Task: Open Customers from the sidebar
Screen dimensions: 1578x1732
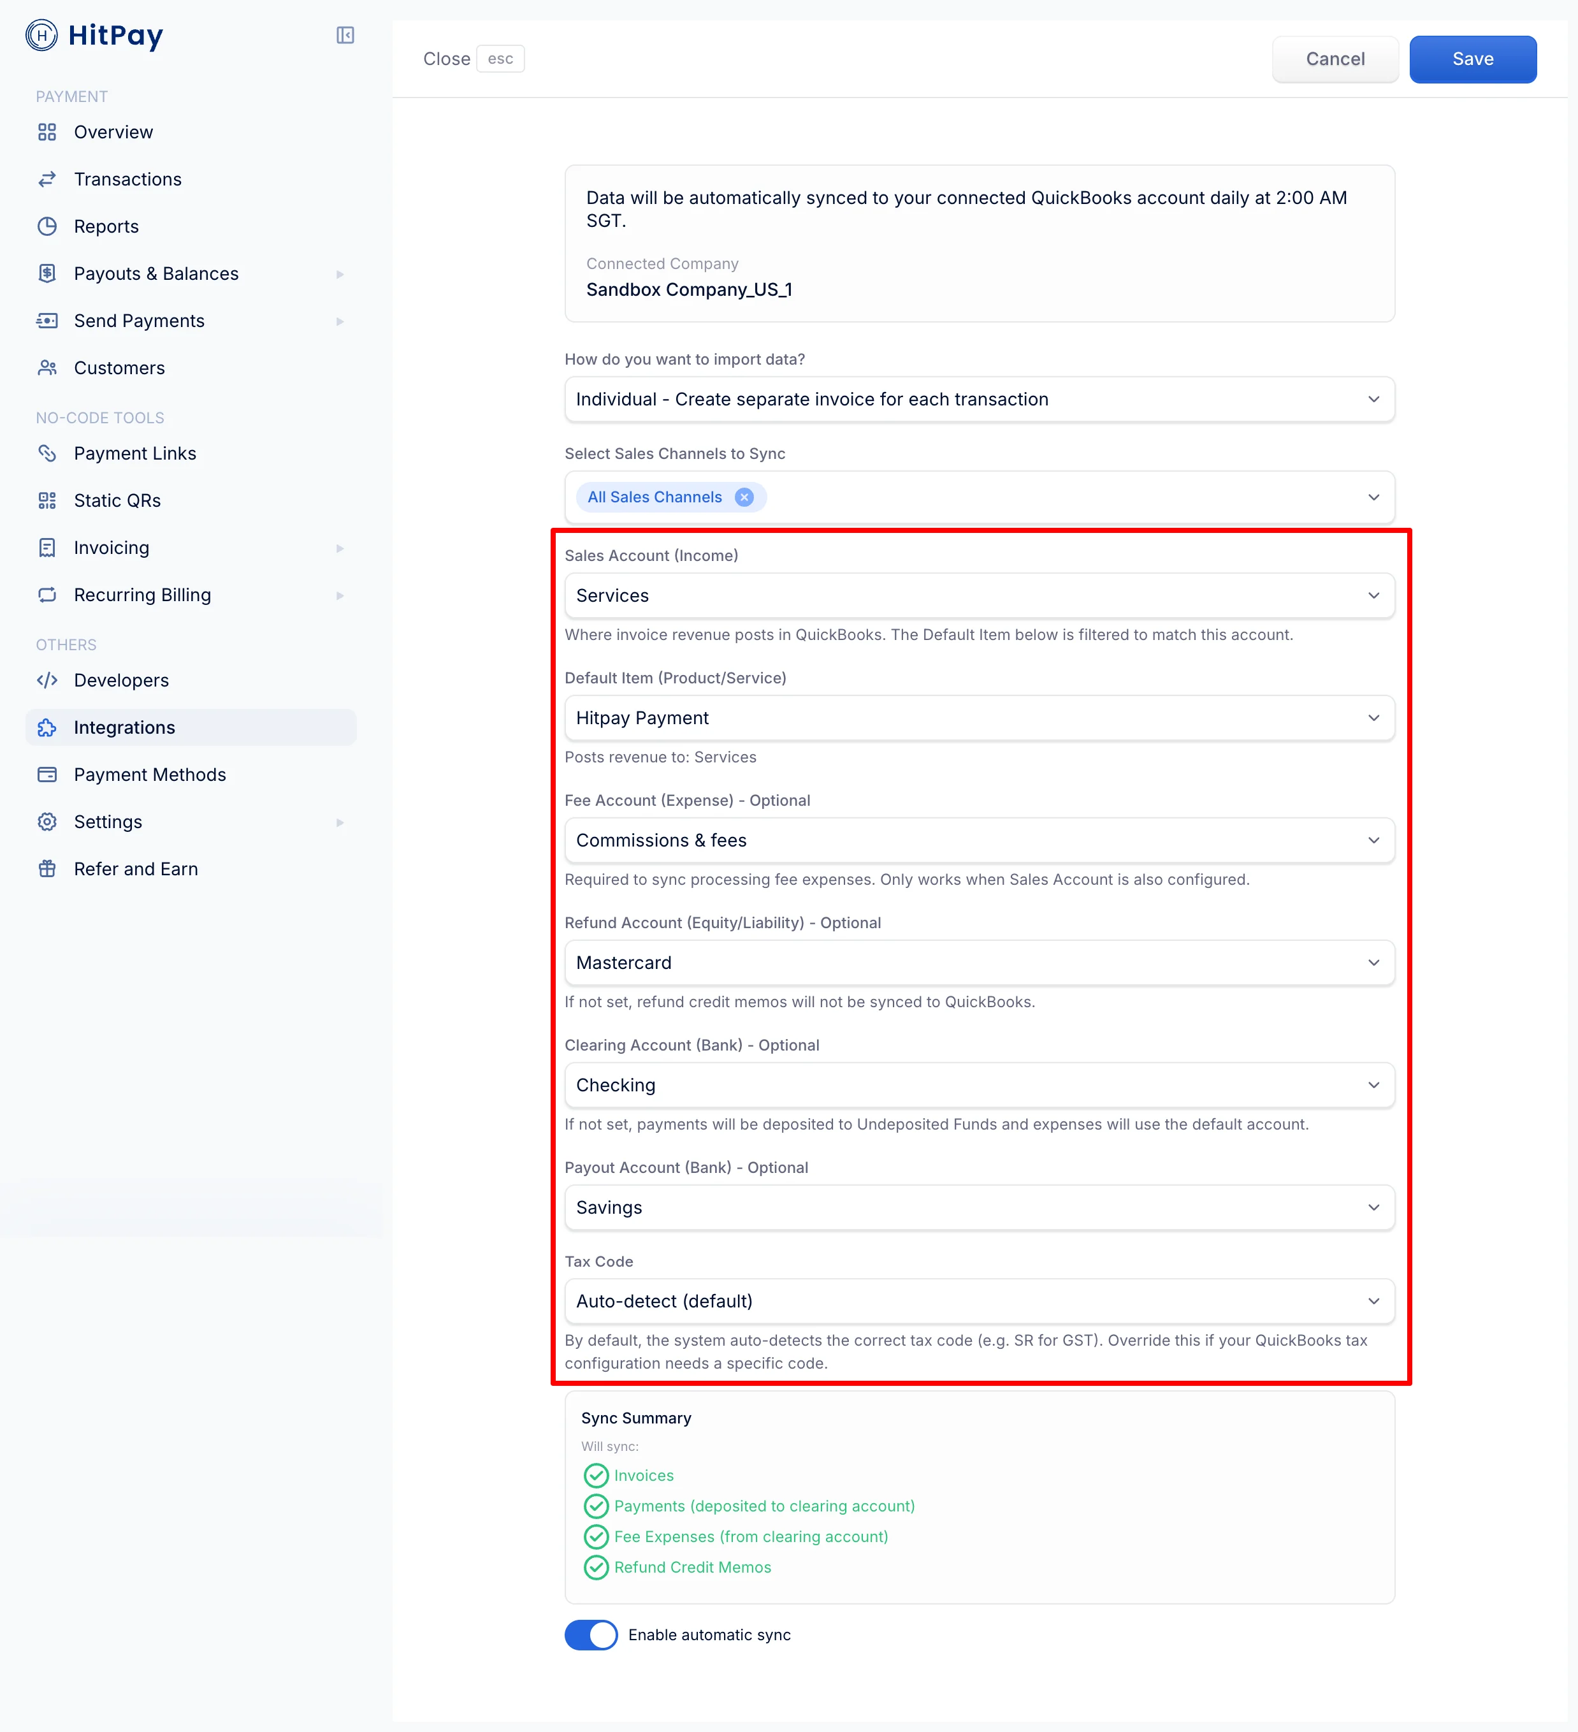Action: point(191,368)
